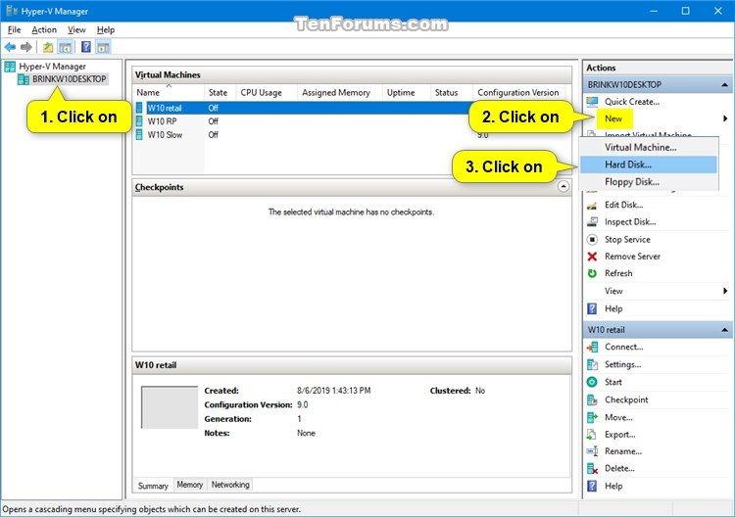Click the New action in Actions pane
This screenshot has width=735, height=517.
point(613,118)
